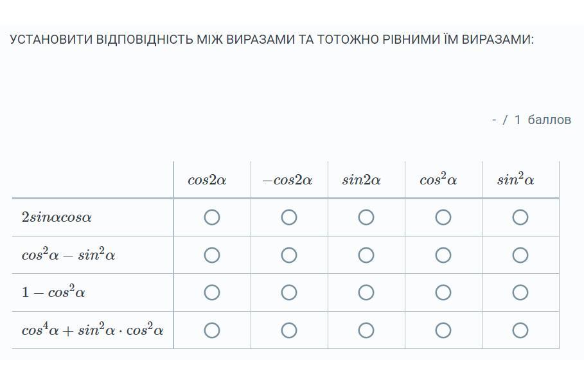Select sin²α for cos⁴α + sin²α·cos²α row
584x385 pixels.
(520, 330)
